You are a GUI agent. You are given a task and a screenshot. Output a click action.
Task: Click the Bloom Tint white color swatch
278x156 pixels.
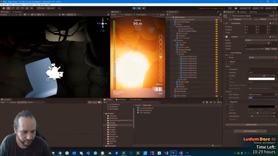261,79
